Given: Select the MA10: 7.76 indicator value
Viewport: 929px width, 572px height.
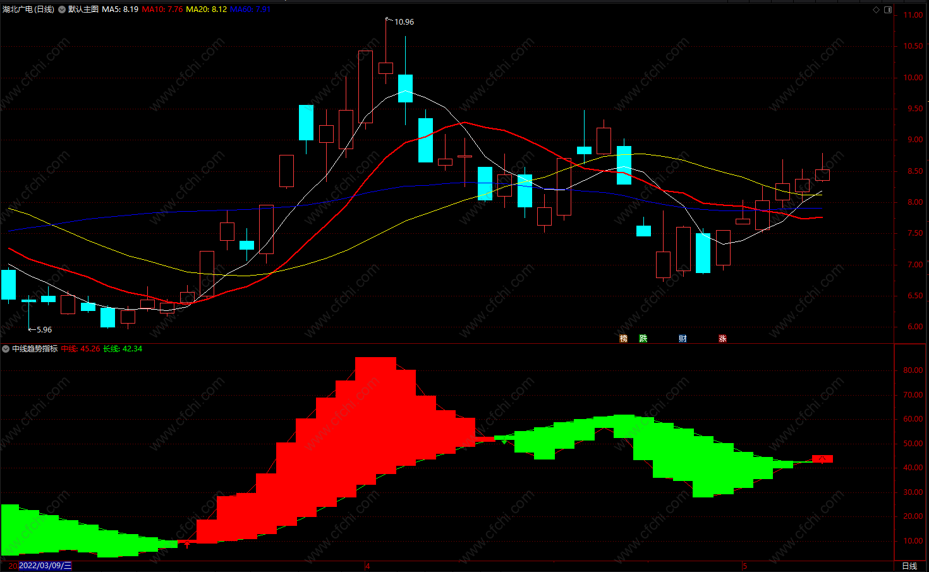Looking at the screenshot, I should (x=162, y=9).
